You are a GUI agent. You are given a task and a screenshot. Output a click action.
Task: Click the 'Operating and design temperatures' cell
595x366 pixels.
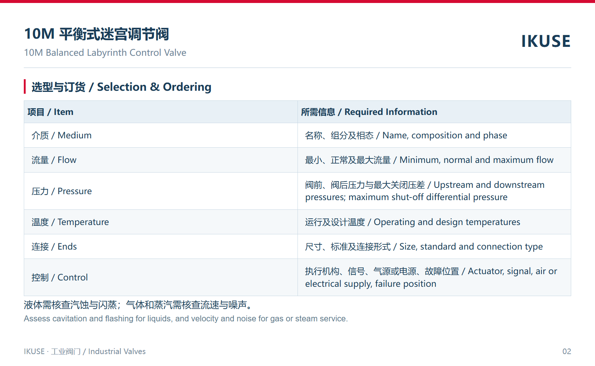point(434,222)
